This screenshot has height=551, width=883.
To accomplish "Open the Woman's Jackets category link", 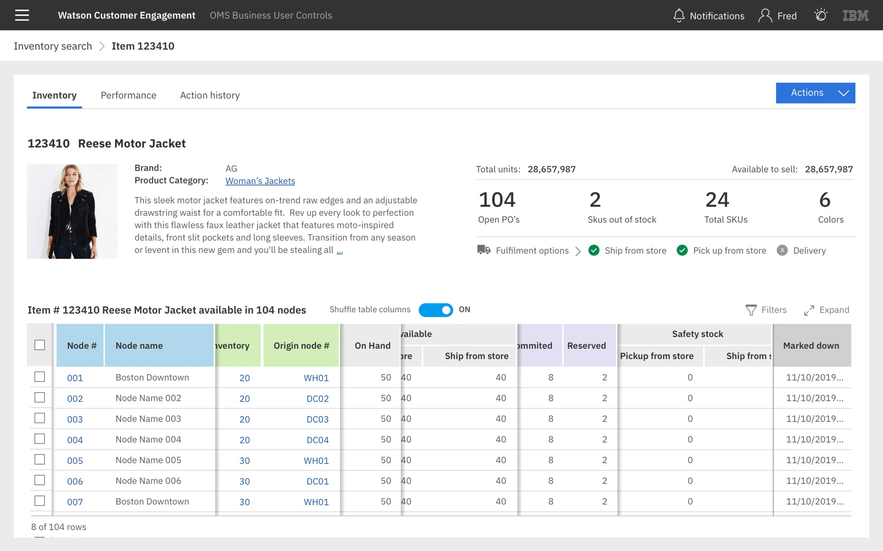I will pos(260,181).
